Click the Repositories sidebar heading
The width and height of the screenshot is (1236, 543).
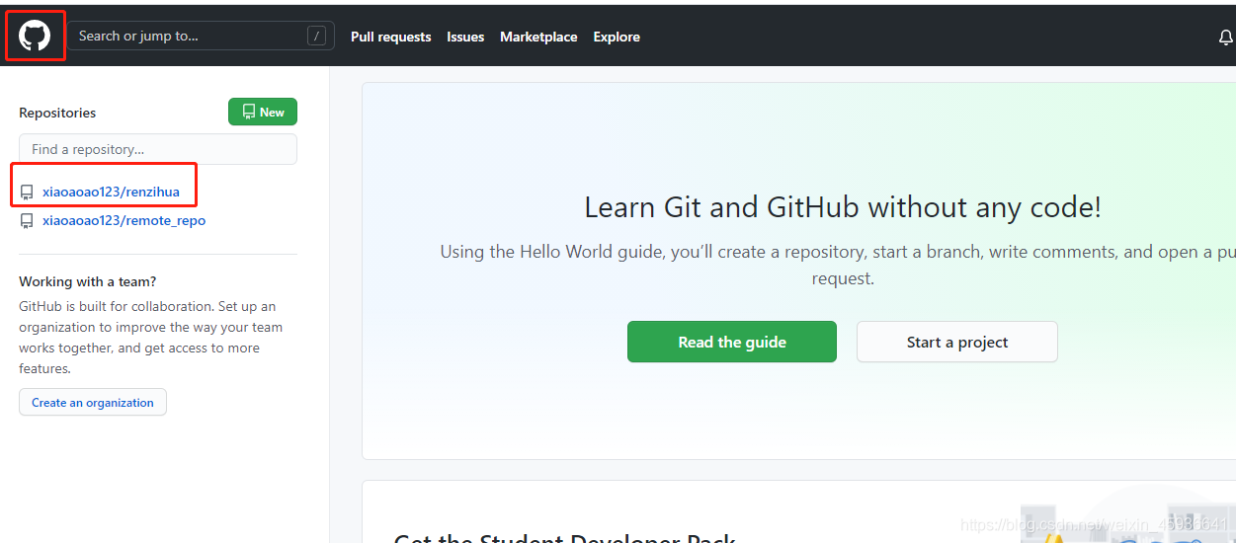point(57,113)
